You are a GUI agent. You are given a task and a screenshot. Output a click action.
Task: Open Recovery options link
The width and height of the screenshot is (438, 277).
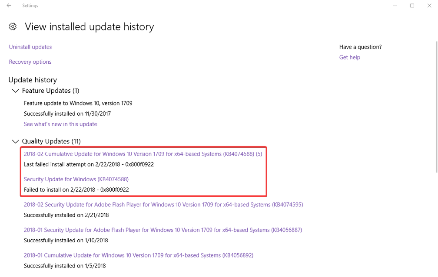click(x=30, y=62)
